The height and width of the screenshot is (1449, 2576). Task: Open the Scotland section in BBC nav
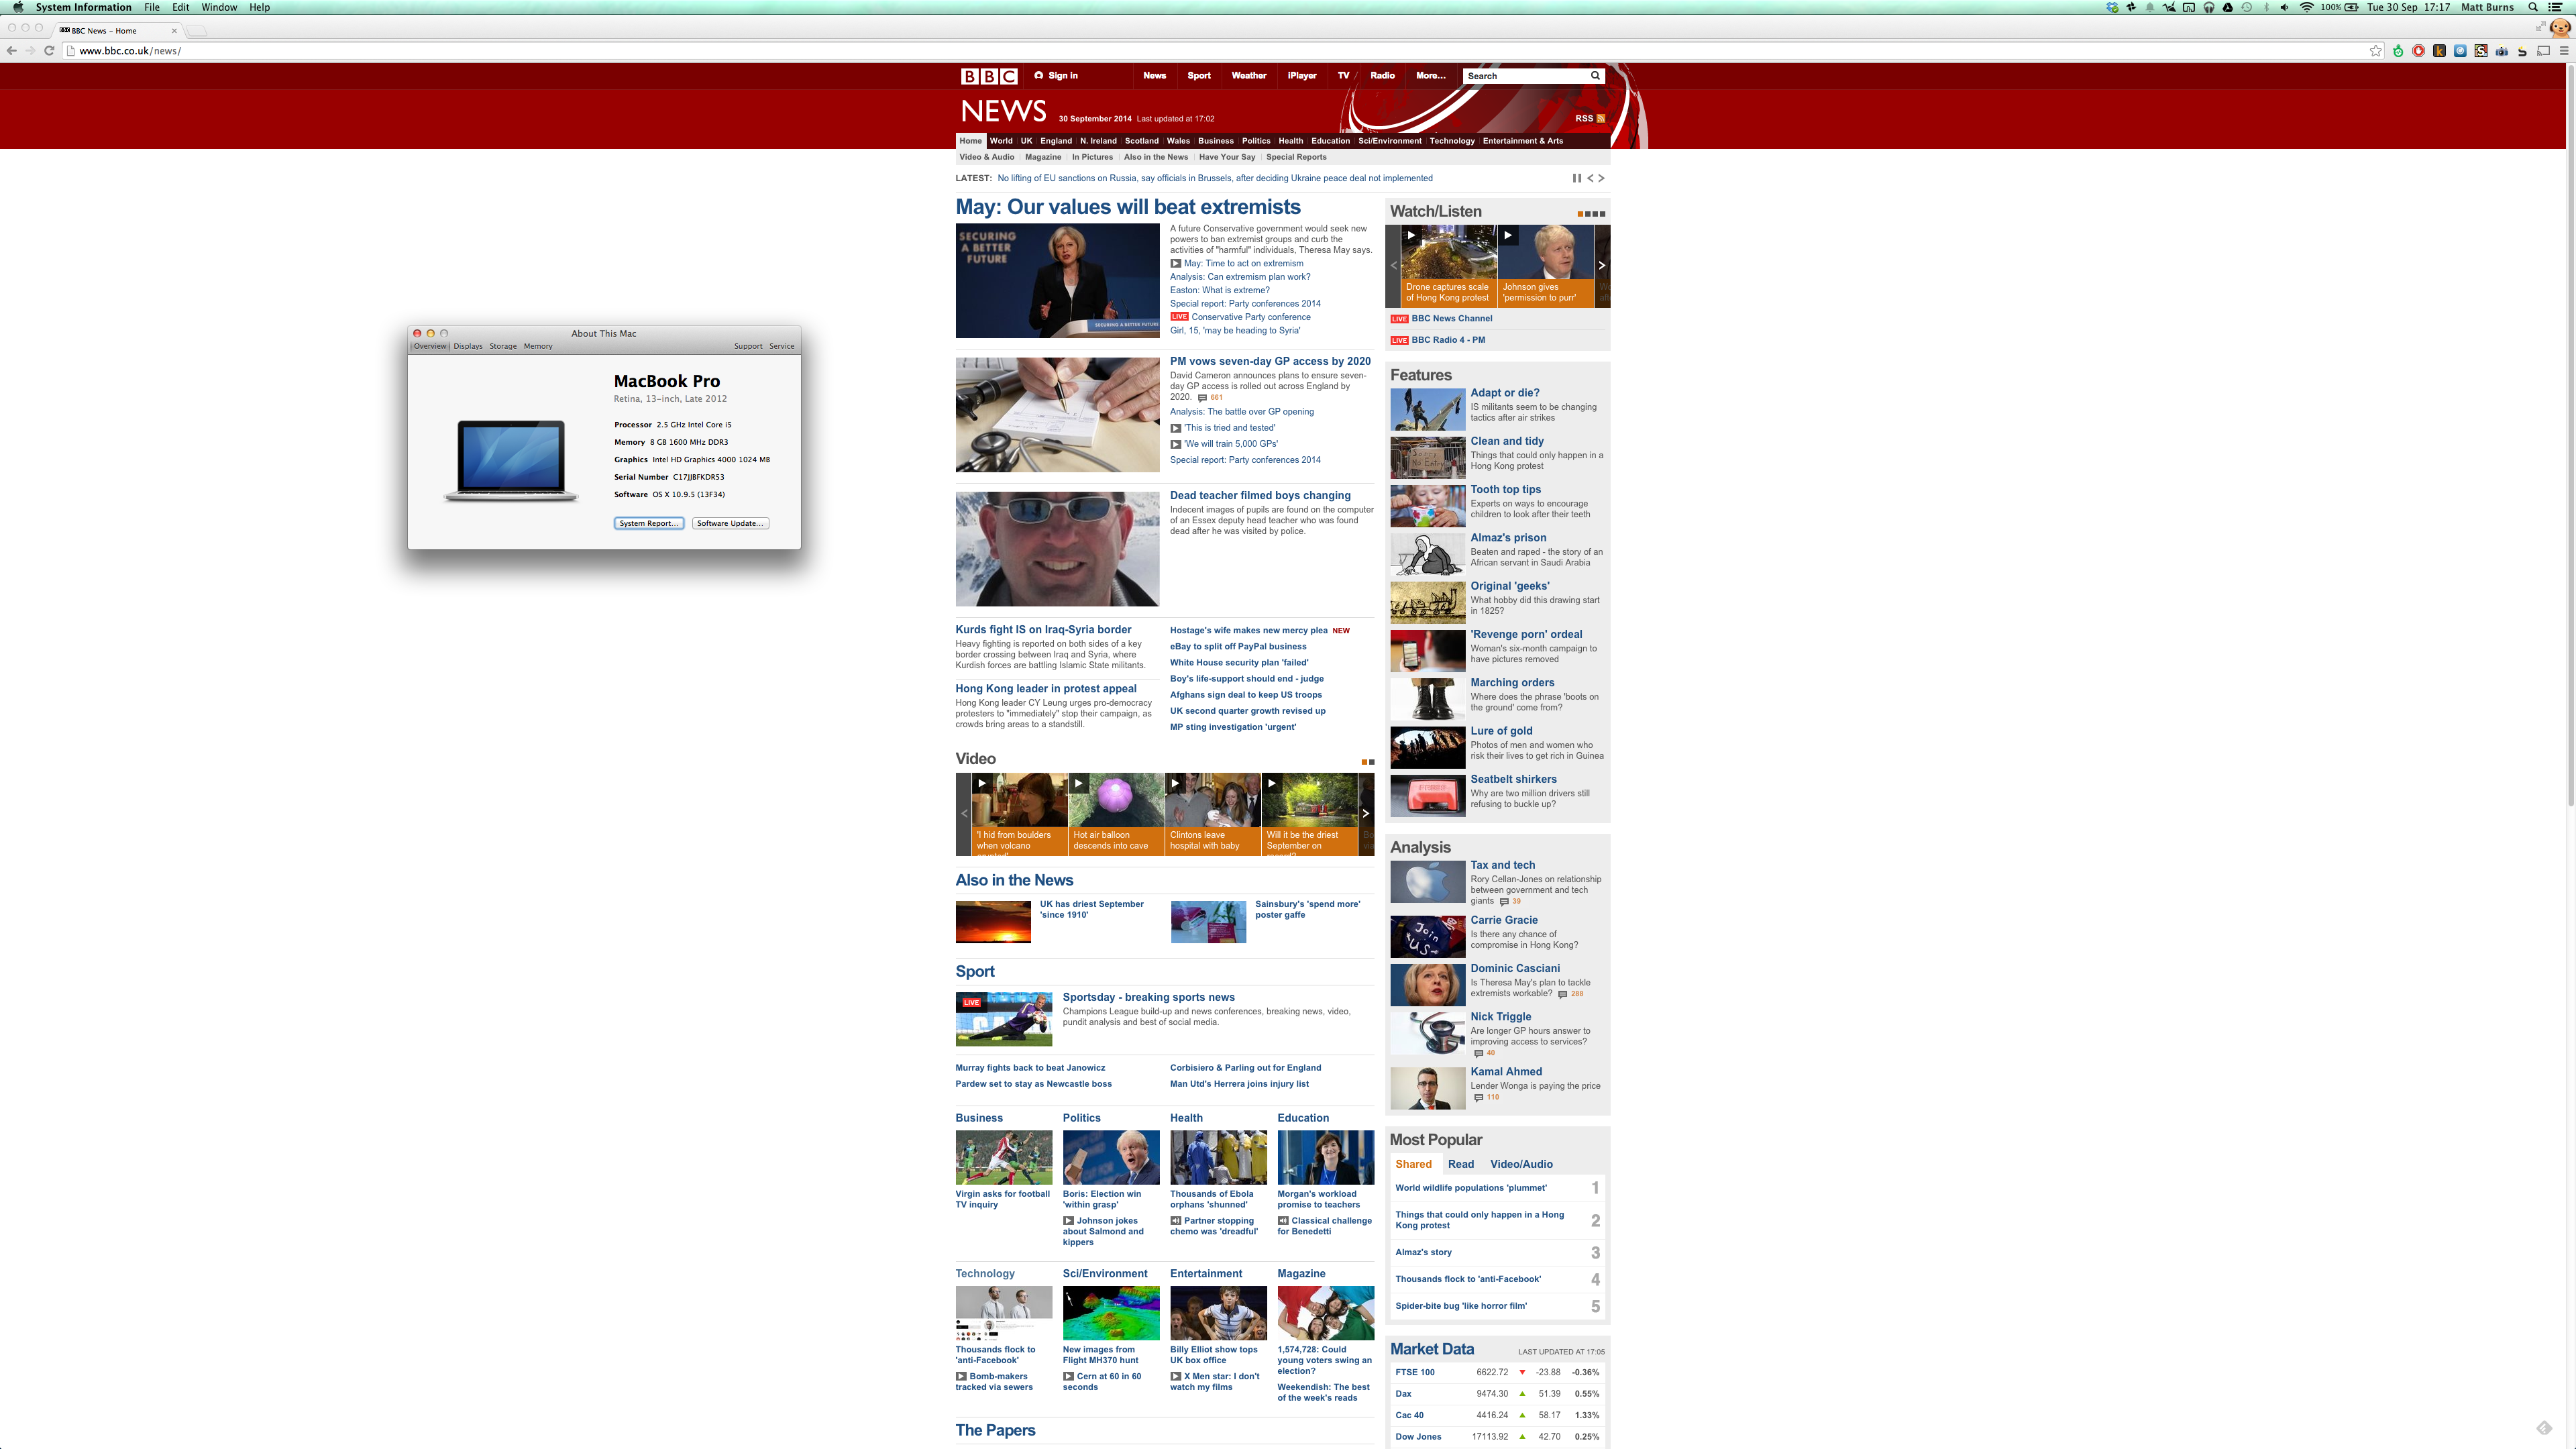[1141, 141]
